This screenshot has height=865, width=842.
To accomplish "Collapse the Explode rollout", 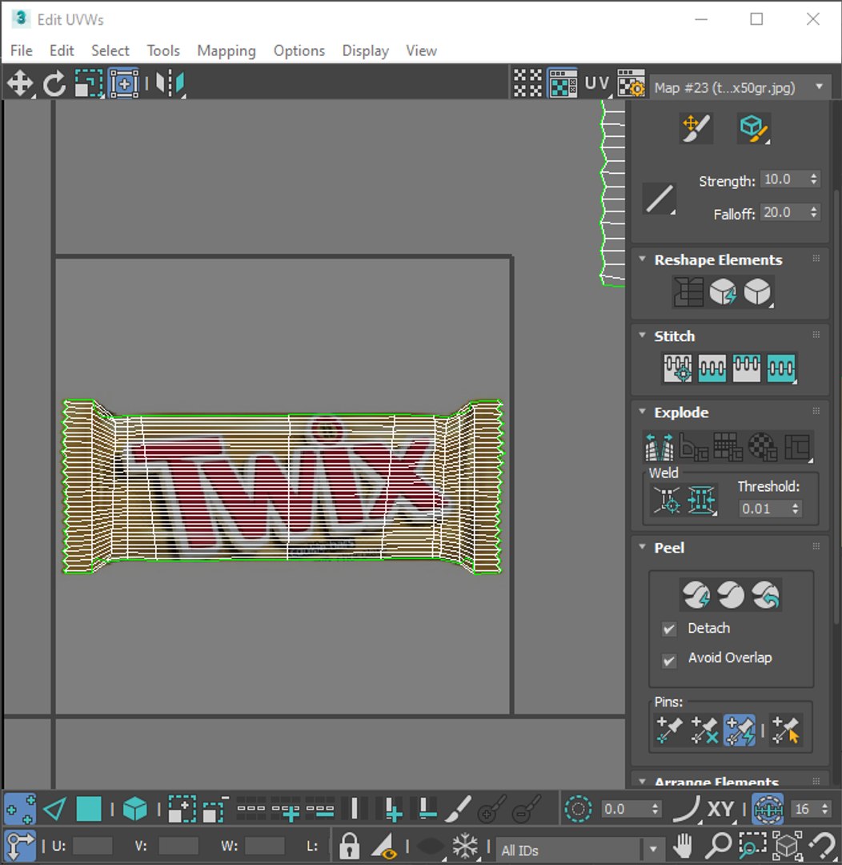I will [642, 412].
